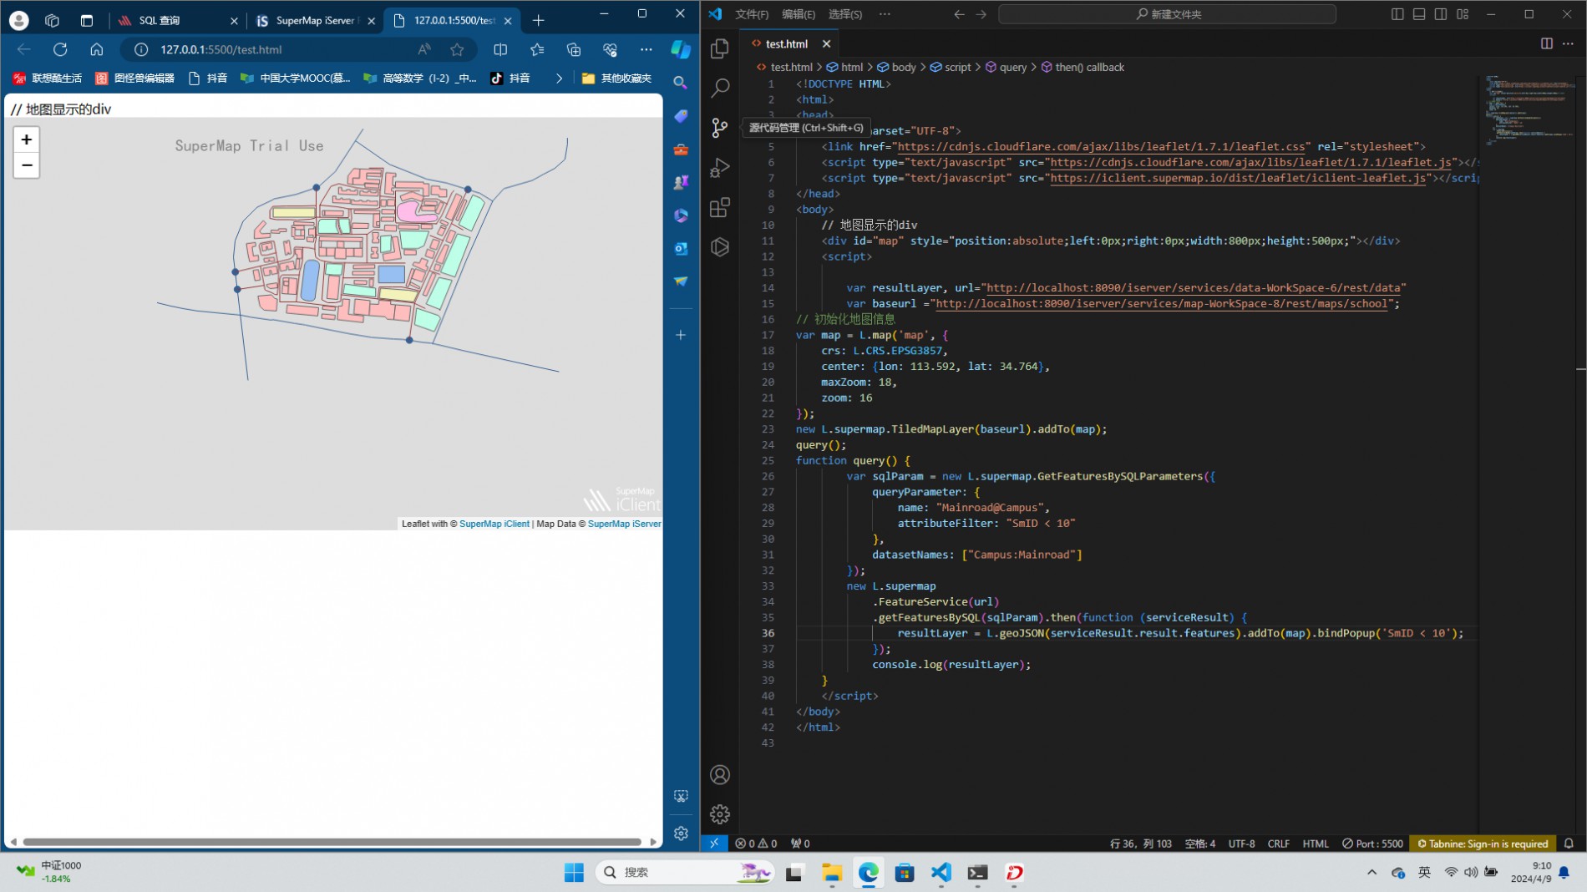Refresh the browser page
This screenshot has width=1587, height=892.
[x=60, y=49]
